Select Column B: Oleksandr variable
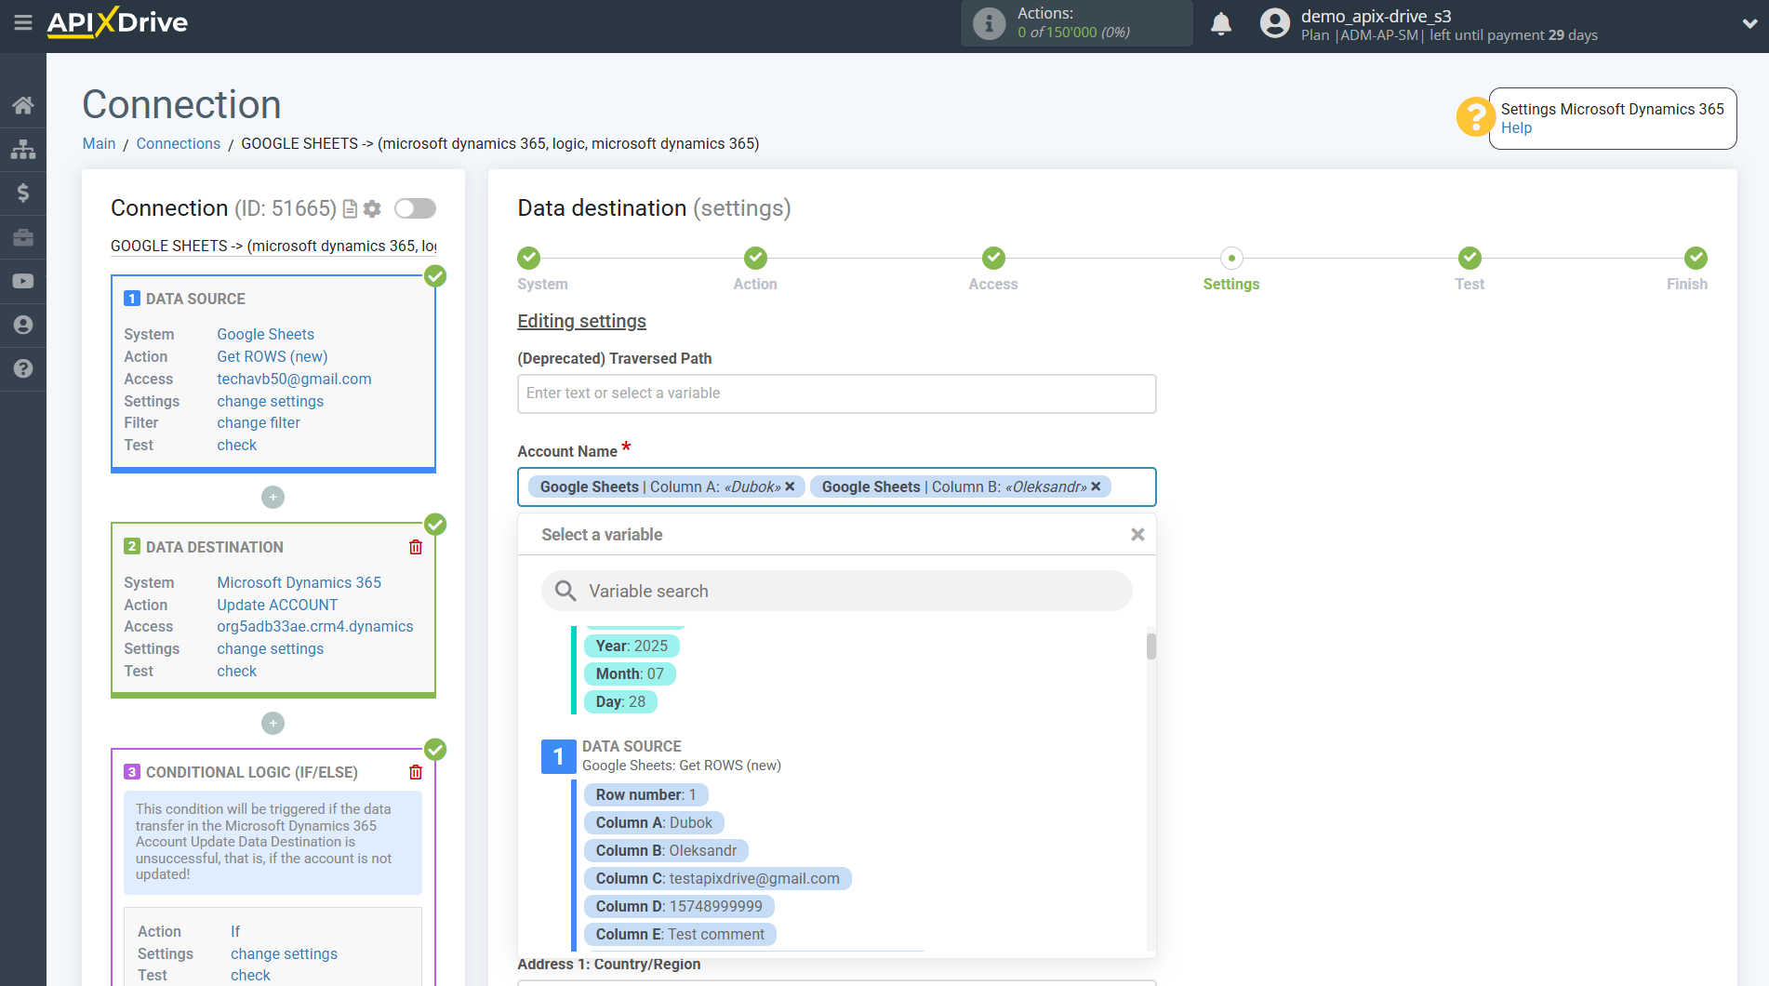Viewport: 1769px width, 986px height. pos(666,850)
